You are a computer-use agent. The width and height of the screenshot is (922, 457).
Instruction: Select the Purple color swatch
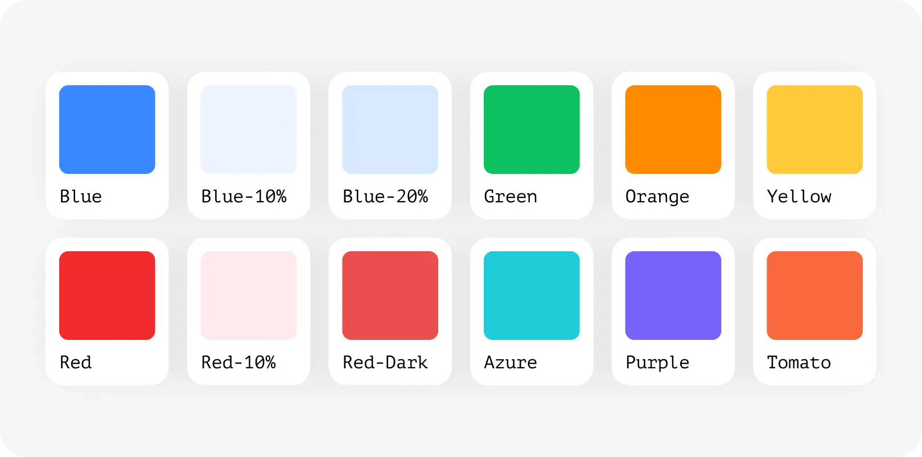click(673, 296)
